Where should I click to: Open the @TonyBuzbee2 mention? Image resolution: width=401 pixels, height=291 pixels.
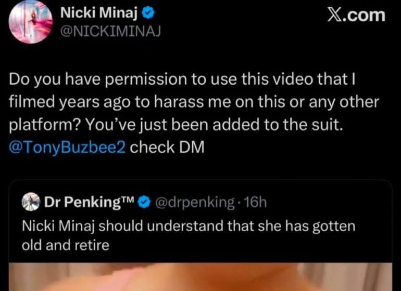click(68, 147)
